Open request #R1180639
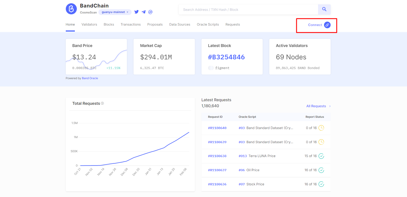 tap(217, 142)
